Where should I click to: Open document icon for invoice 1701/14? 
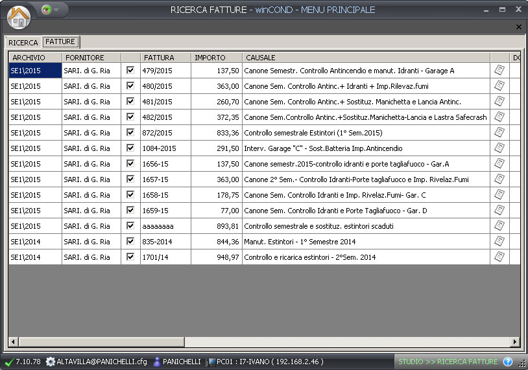pyautogui.click(x=499, y=257)
